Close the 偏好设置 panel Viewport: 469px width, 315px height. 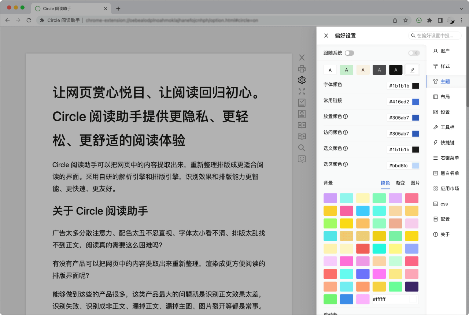[326, 36]
